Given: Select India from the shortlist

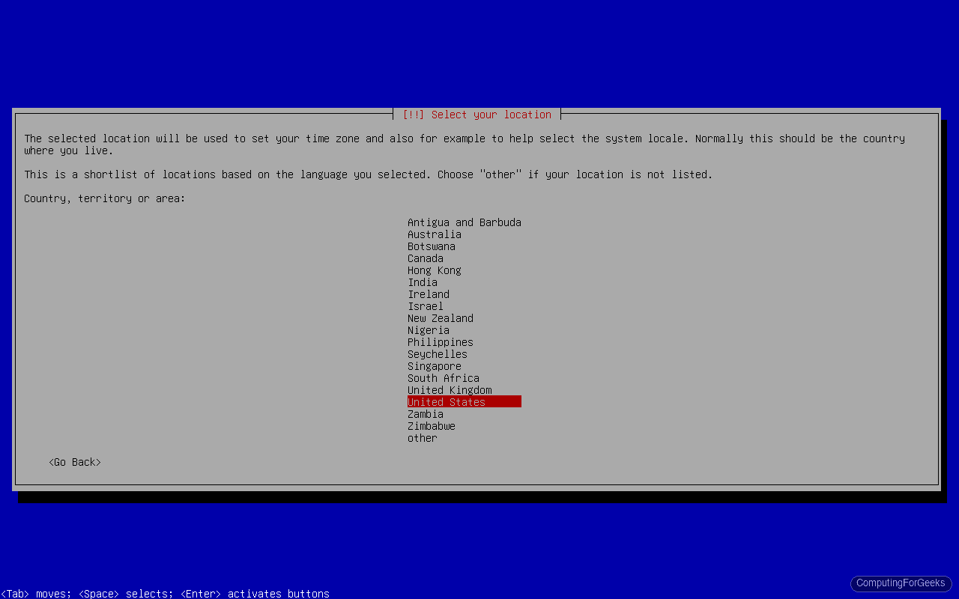Looking at the screenshot, I should tap(422, 282).
